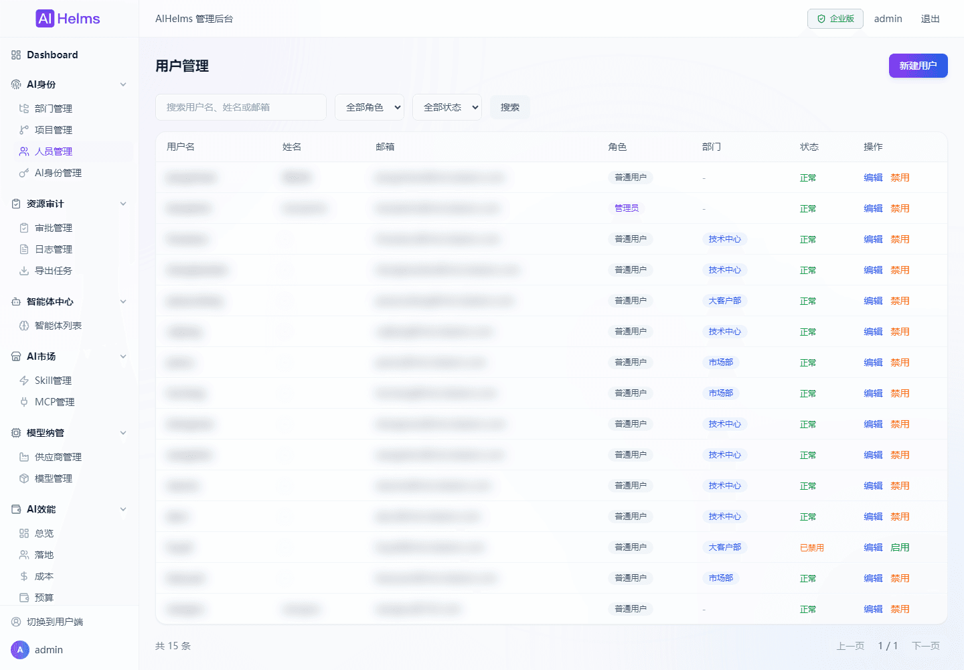Click the 总览 grid icon
Image resolution: width=964 pixels, height=670 pixels.
(24, 533)
